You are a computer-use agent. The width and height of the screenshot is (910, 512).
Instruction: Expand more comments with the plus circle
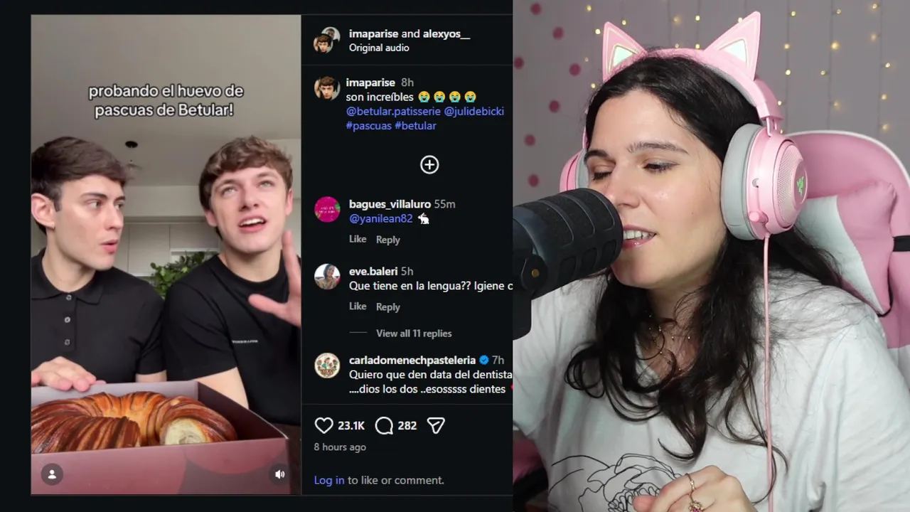pos(429,165)
